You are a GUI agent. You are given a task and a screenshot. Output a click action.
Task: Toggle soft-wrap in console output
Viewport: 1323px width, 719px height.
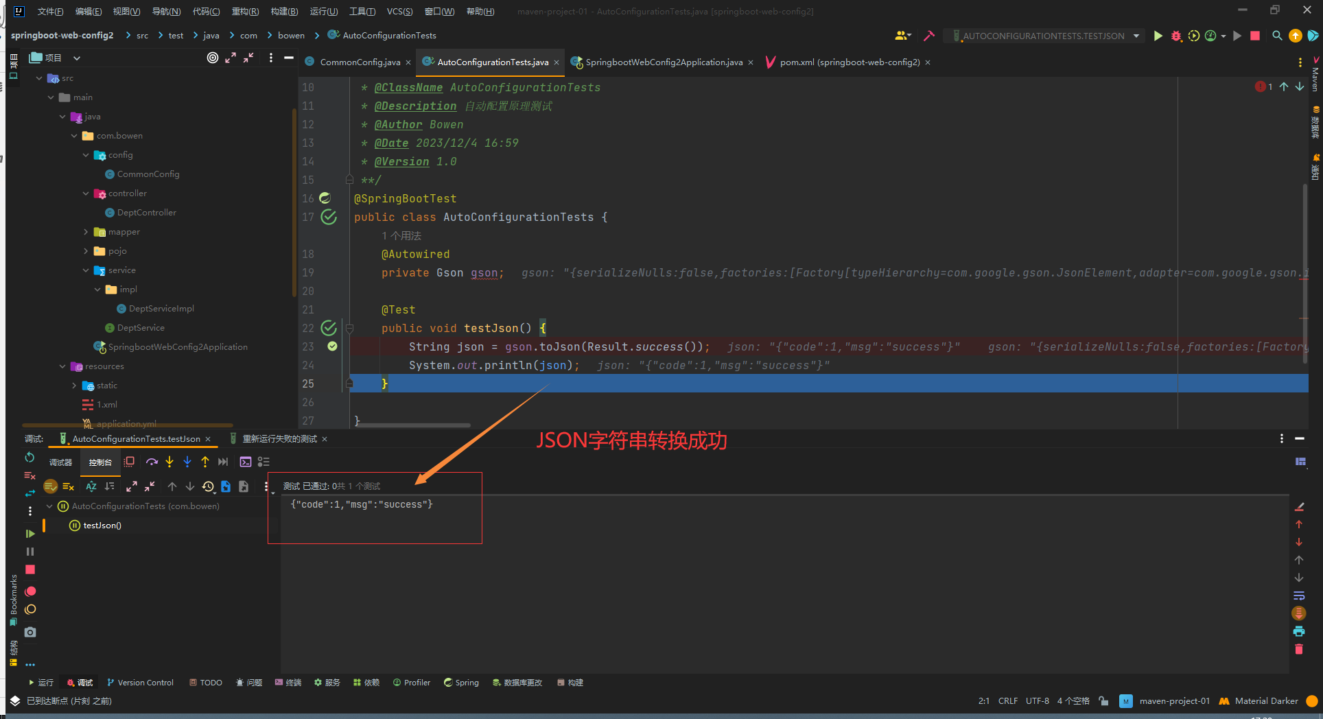coord(1299,596)
